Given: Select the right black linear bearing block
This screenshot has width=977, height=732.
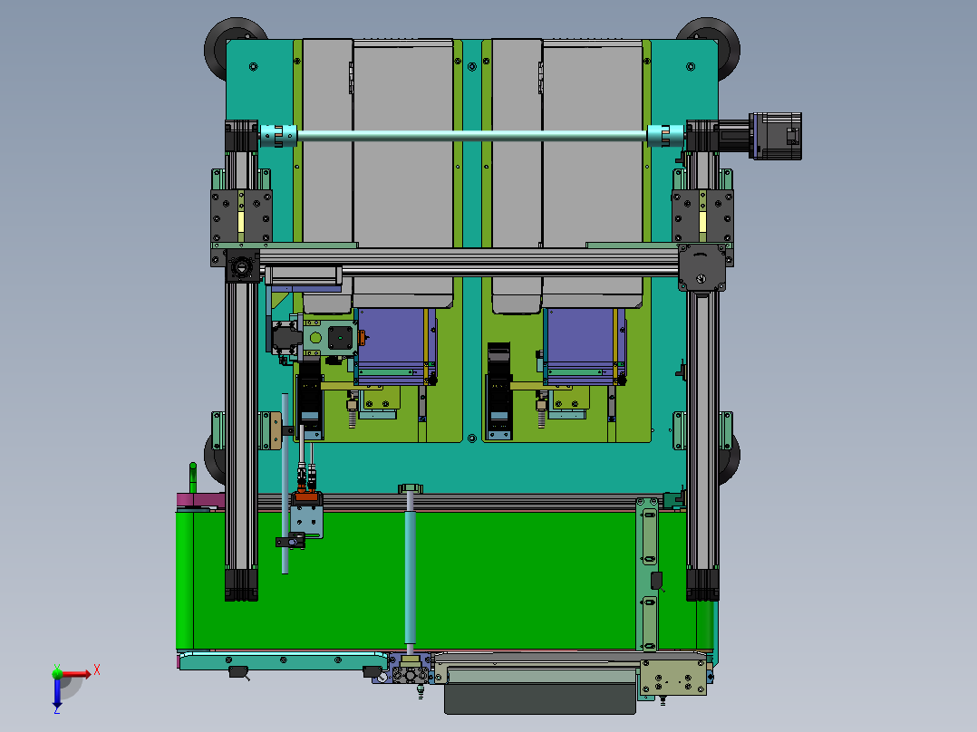Looking at the screenshot, I should [702, 217].
